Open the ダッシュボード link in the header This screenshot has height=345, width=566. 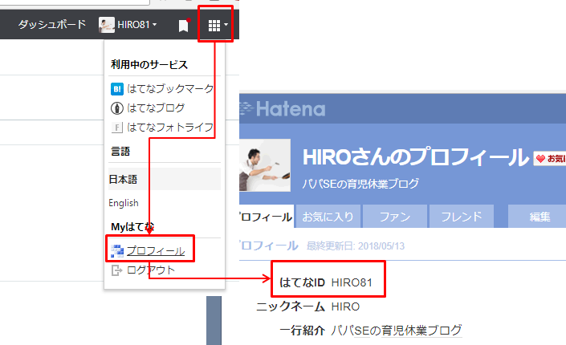[52, 25]
